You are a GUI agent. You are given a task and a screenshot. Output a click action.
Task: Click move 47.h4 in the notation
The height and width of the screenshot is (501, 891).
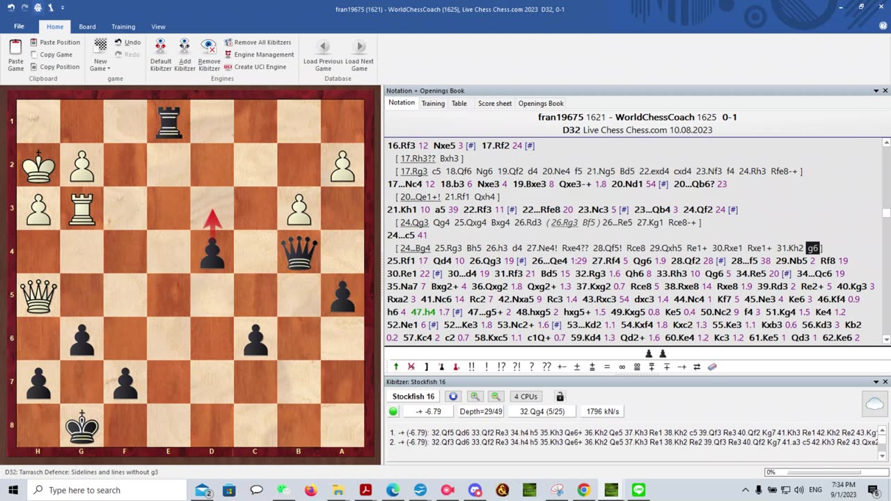pos(423,312)
